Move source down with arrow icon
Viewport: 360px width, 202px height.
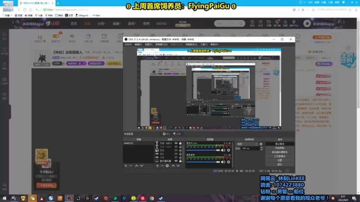point(178,166)
